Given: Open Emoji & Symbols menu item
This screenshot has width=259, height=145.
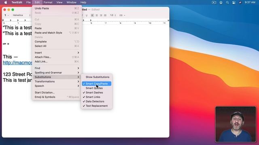Looking at the screenshot, I should pos(57,97).
